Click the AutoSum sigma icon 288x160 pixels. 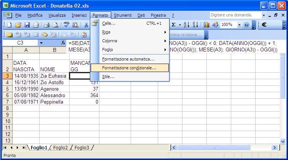(174, 25)
